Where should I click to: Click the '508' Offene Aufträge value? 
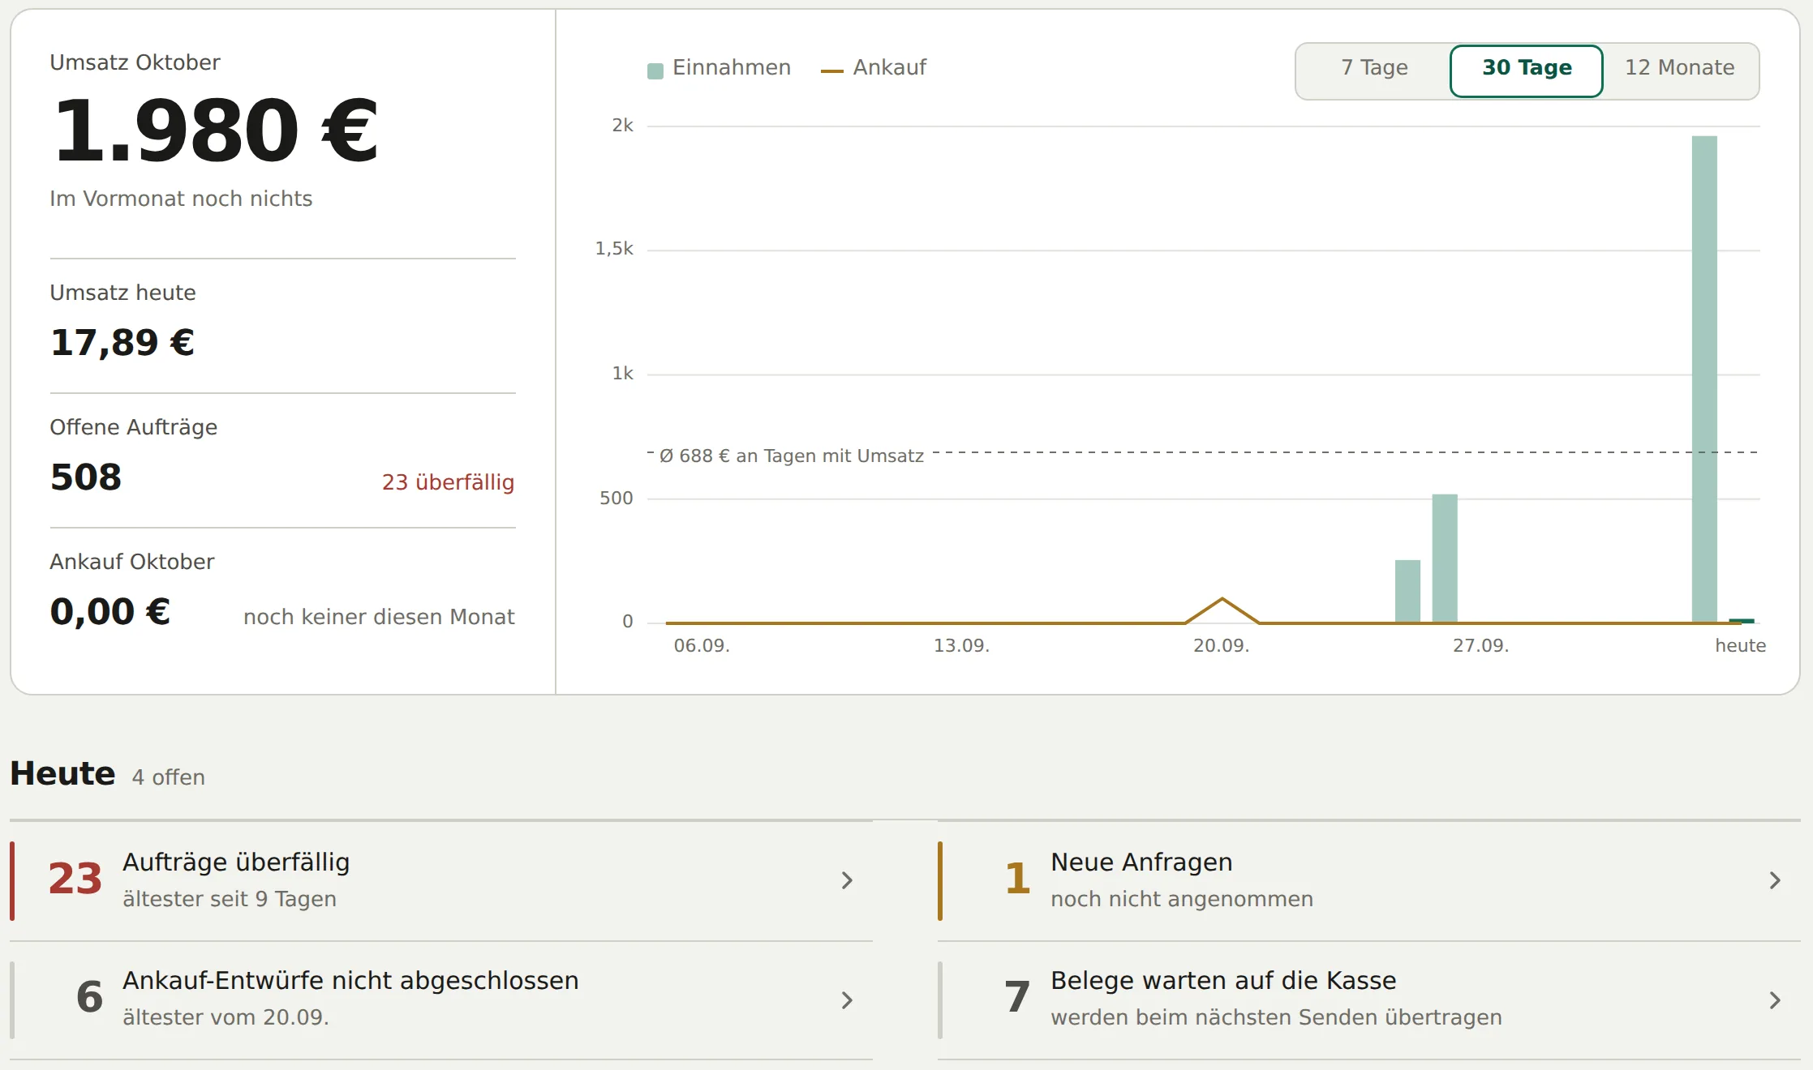click(86, 477)
